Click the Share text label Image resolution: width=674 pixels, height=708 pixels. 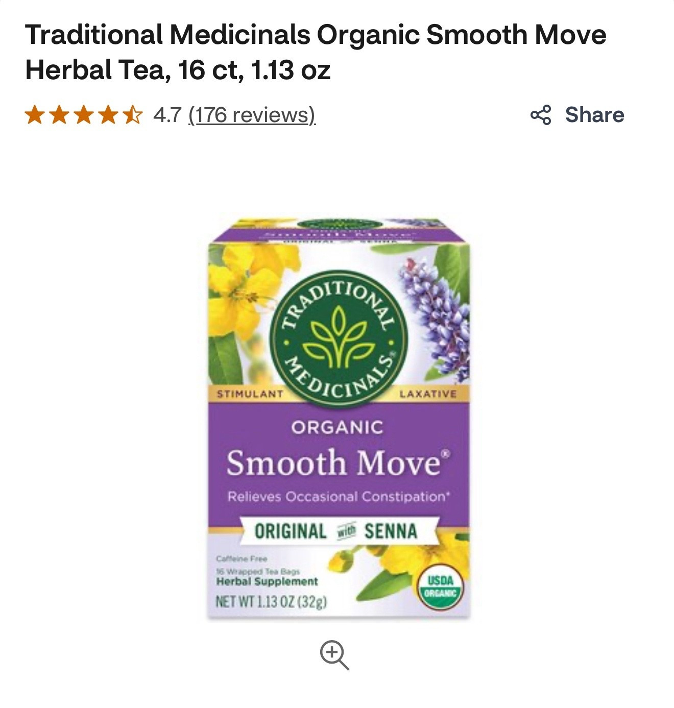point(594,115)
